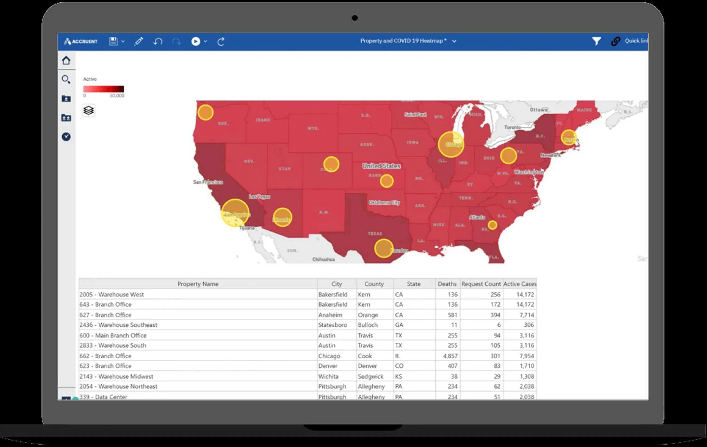Click the Save icon in toolbar
Screen dimensions: 707x447
113,41
